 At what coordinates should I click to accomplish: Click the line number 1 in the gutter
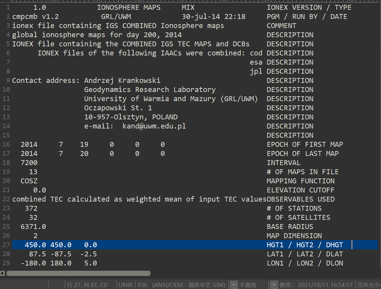pyautogui.click(x=8, y=8)
